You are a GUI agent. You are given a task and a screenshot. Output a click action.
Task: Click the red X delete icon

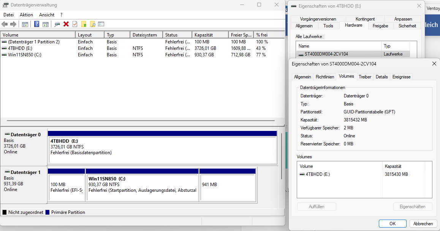tap(66, 24)
